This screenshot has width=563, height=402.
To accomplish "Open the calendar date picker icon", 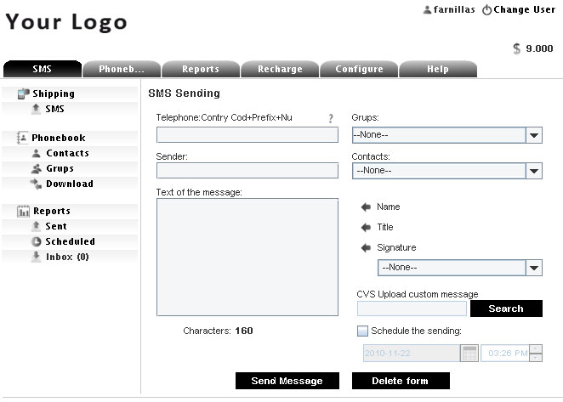I will (469, 354).
